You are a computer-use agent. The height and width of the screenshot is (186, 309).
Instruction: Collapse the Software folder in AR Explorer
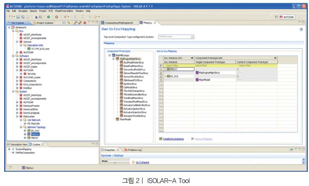tap(13, 56)
